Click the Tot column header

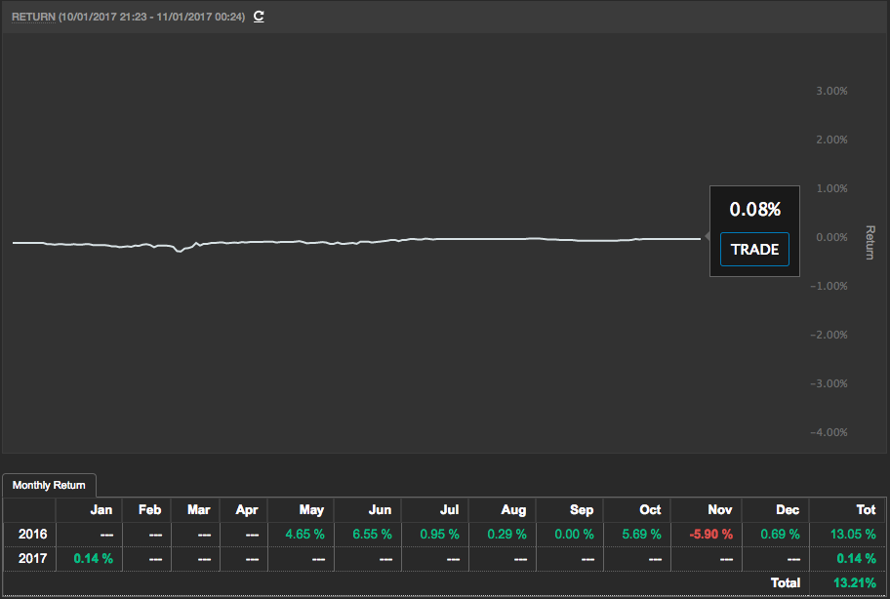tap(866, 510)
